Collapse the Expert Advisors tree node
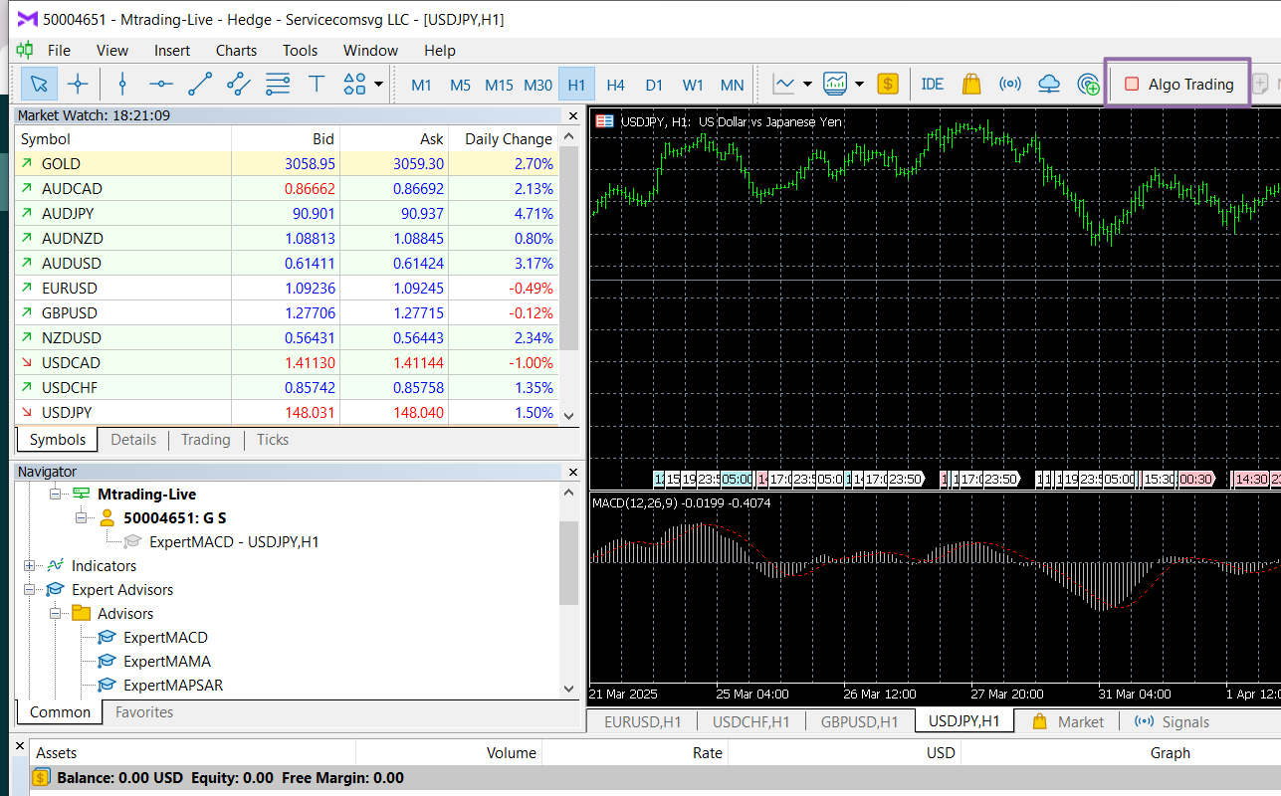 click(30, 589)
